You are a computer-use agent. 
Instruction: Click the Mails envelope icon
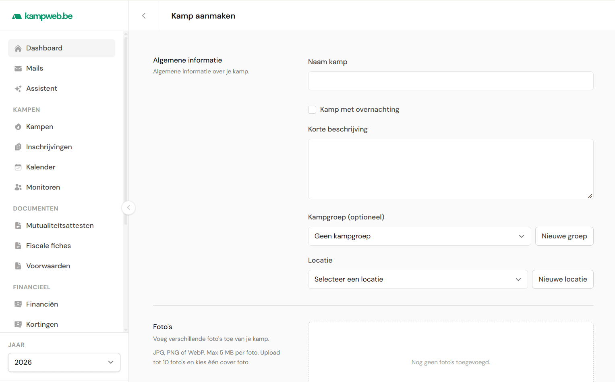pos(18,69)
